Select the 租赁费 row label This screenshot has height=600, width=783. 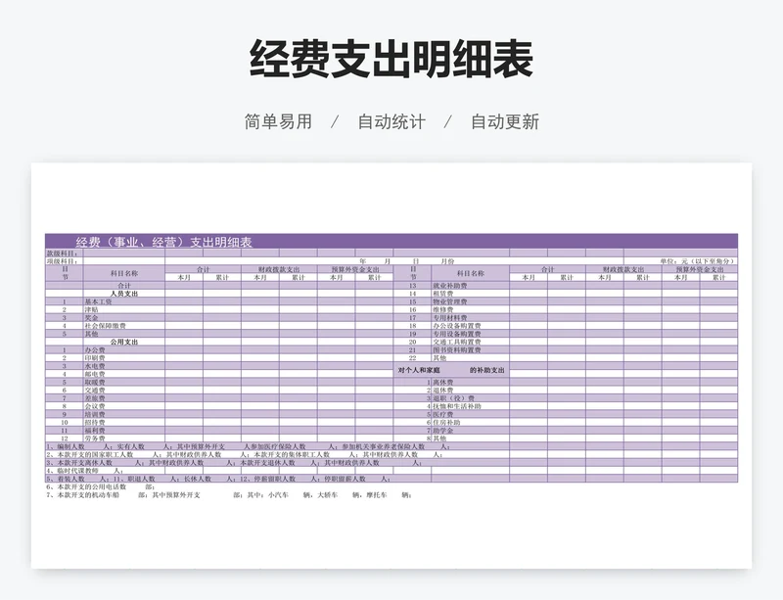coord(443,294)
